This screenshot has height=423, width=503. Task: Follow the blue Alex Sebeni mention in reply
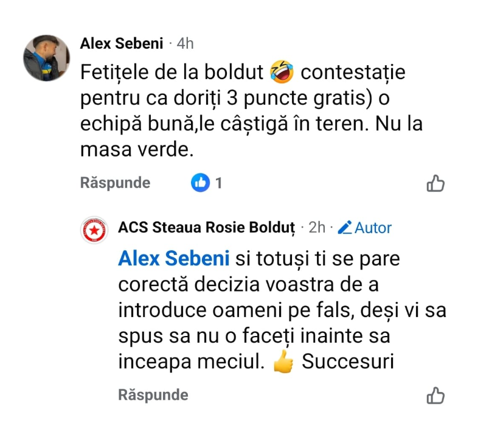pos(173,259)
